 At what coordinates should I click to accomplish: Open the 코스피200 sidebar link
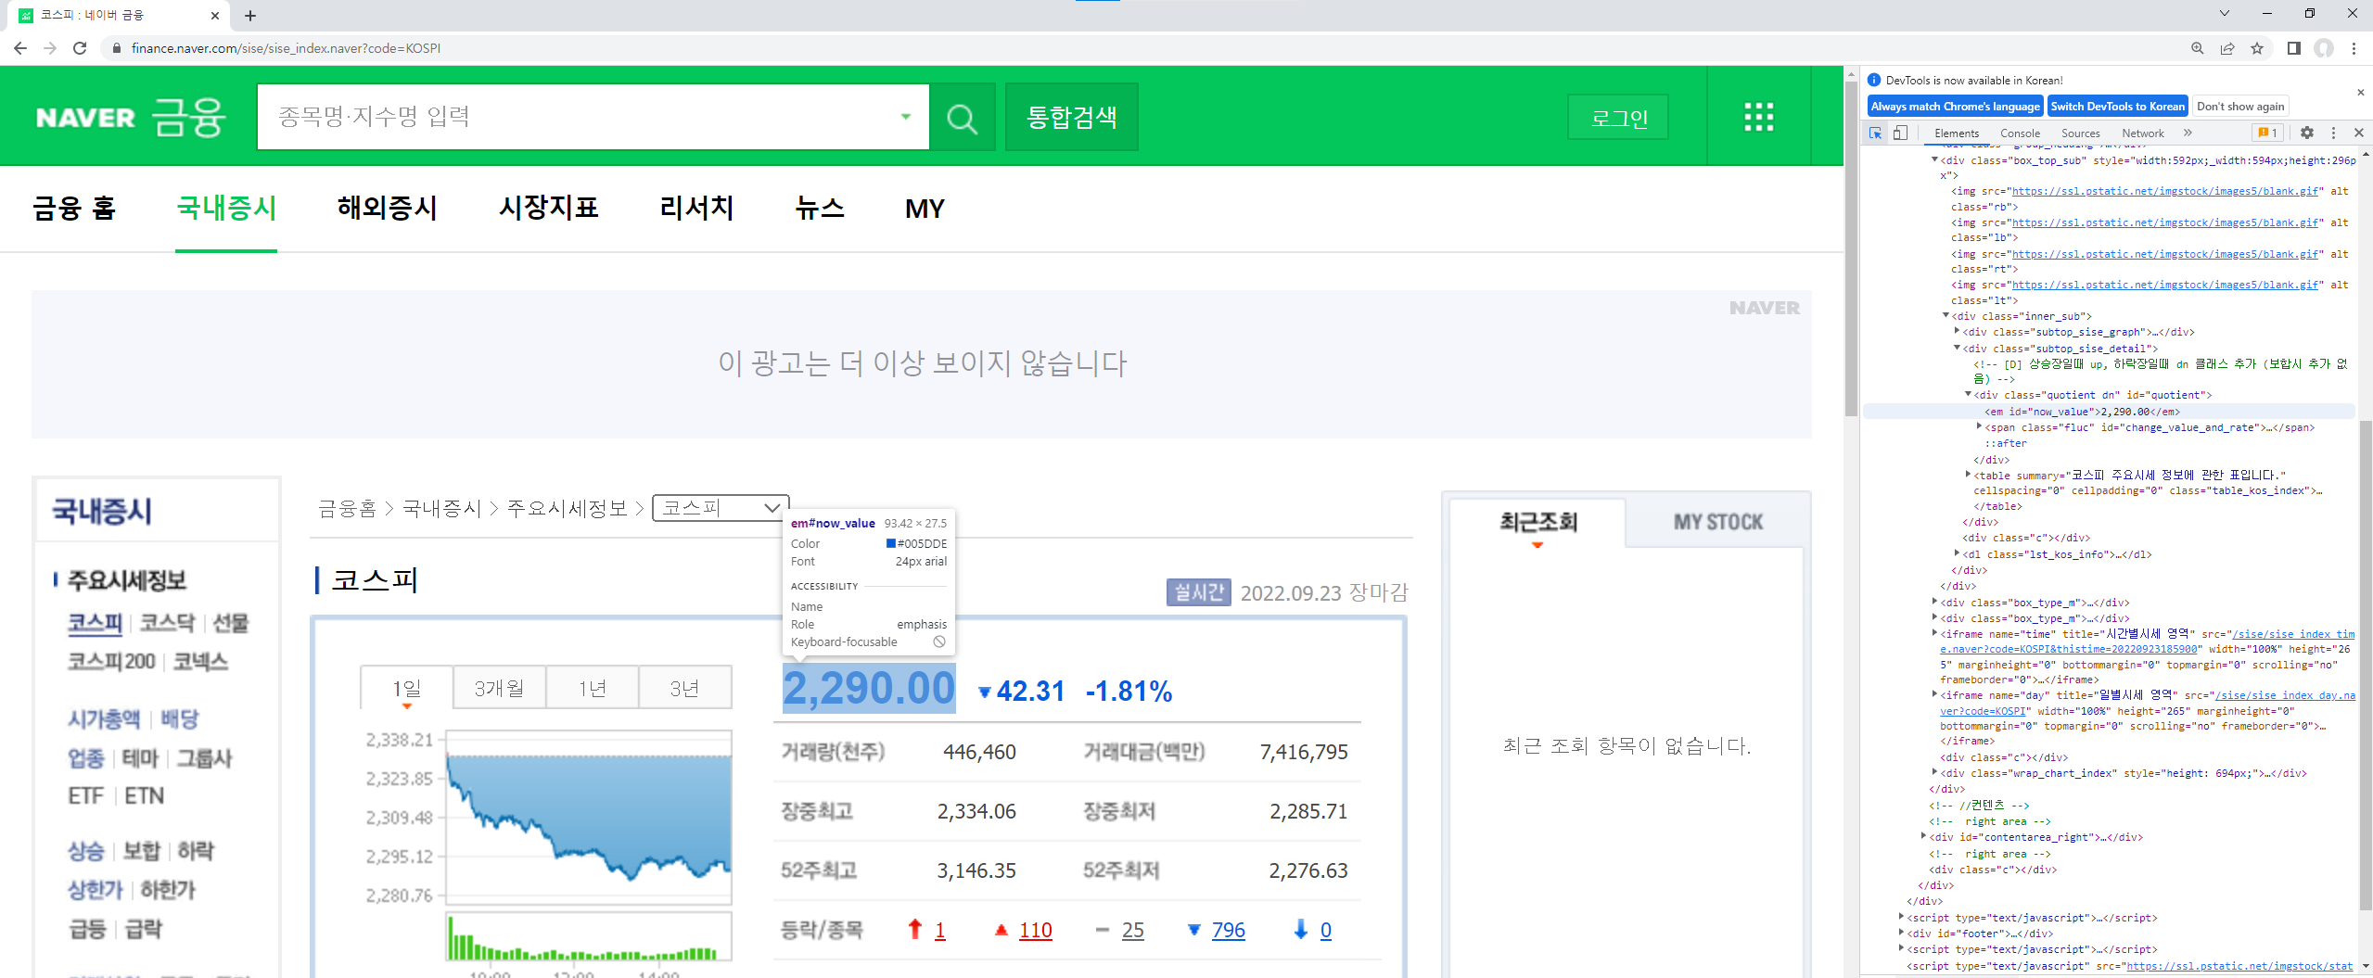click(x=111, y=662)
